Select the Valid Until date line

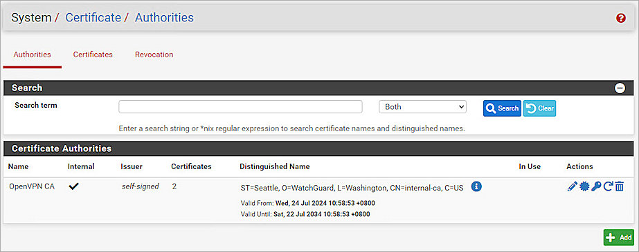click(x=305, y=214)
